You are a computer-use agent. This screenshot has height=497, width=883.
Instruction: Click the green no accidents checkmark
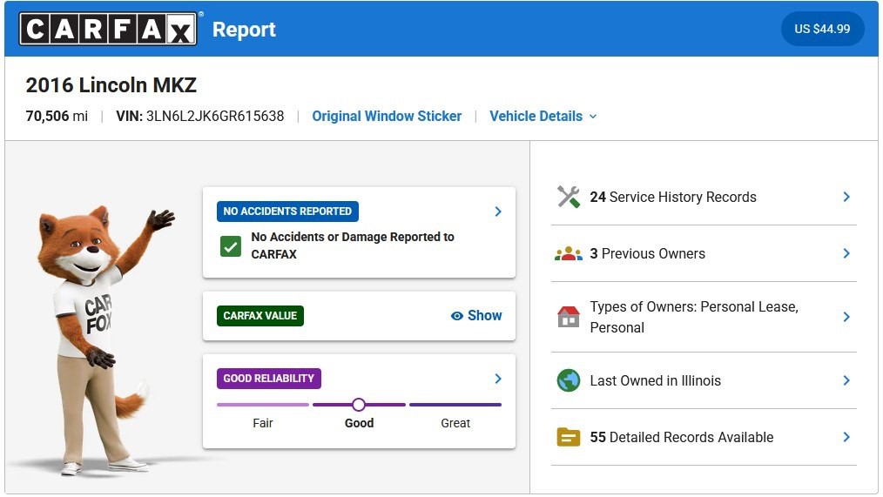tap(230, 246)
